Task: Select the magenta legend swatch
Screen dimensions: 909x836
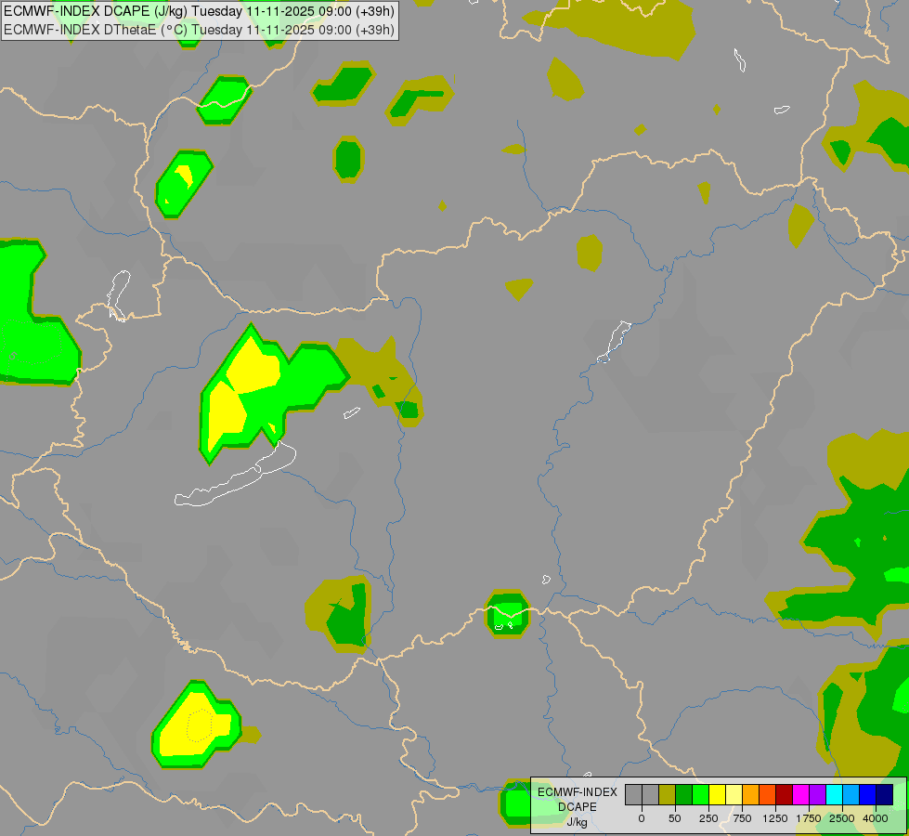Action: (801, 795)
